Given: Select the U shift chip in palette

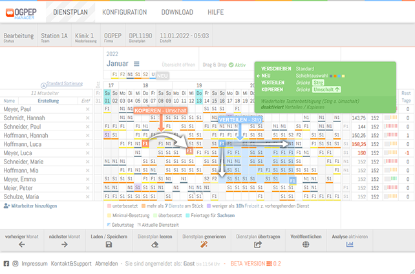Looking at the screenshot, I should (x=153, y=75).
